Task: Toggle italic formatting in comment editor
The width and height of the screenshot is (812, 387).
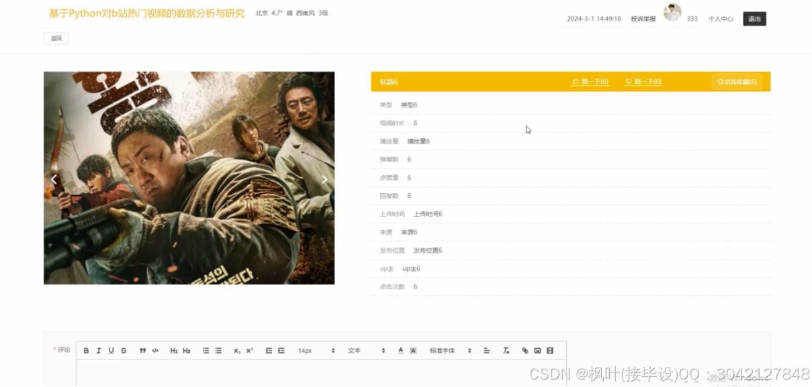Action: point(99,351)
